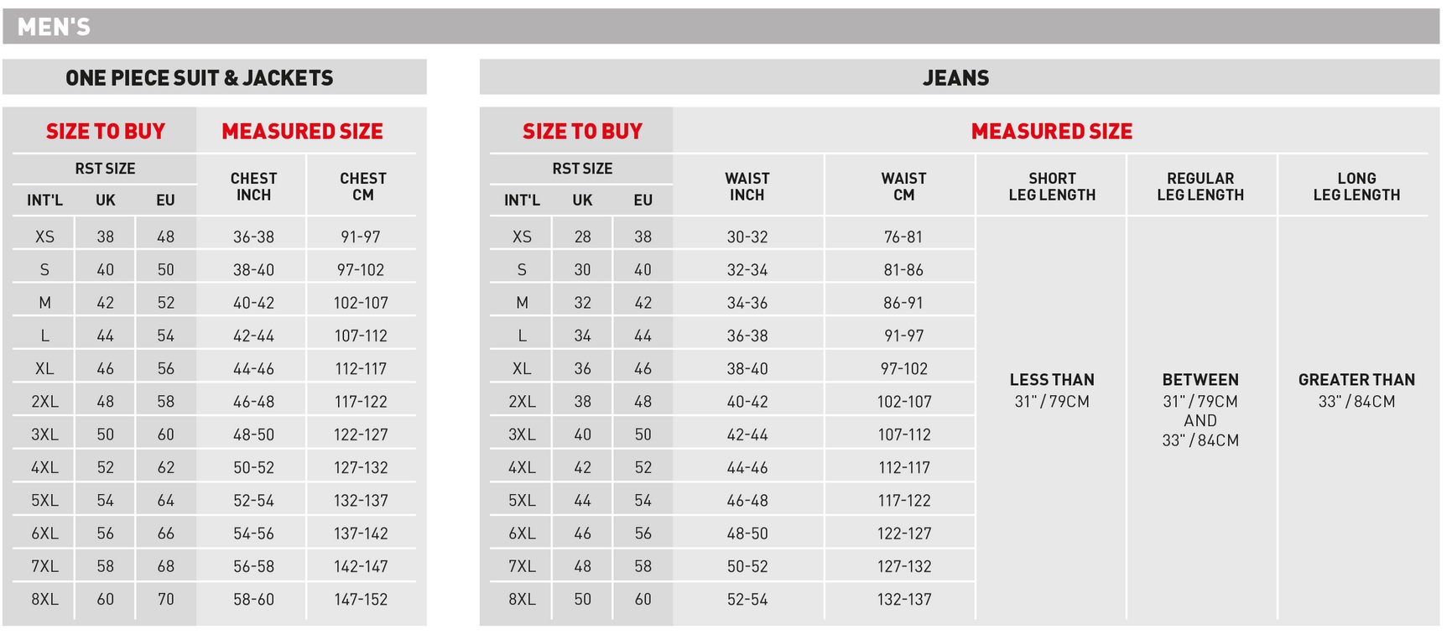Click the Chest Inch column header
1452x635 pixels.
[x=253, y=186]
